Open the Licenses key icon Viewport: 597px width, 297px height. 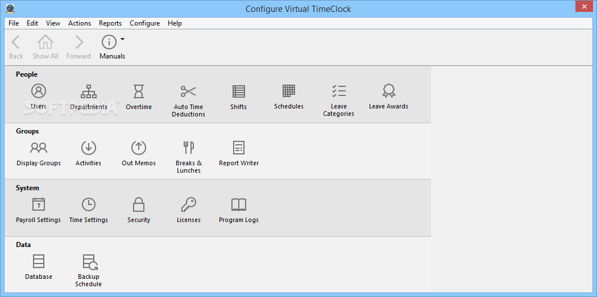[x=188, y=204]
